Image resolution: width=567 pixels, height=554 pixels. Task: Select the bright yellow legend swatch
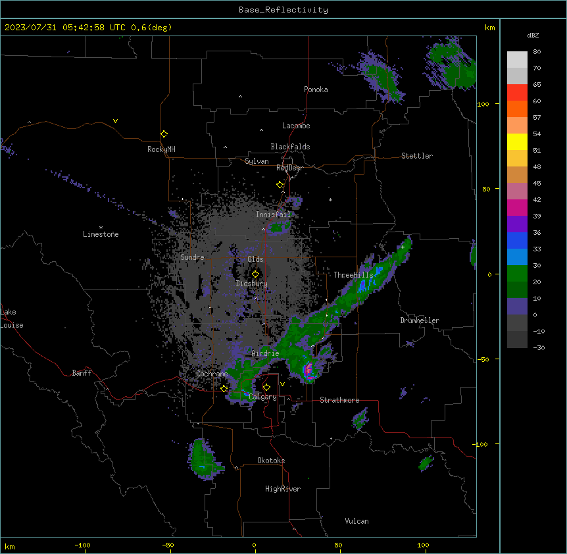[x=517, y=141]
